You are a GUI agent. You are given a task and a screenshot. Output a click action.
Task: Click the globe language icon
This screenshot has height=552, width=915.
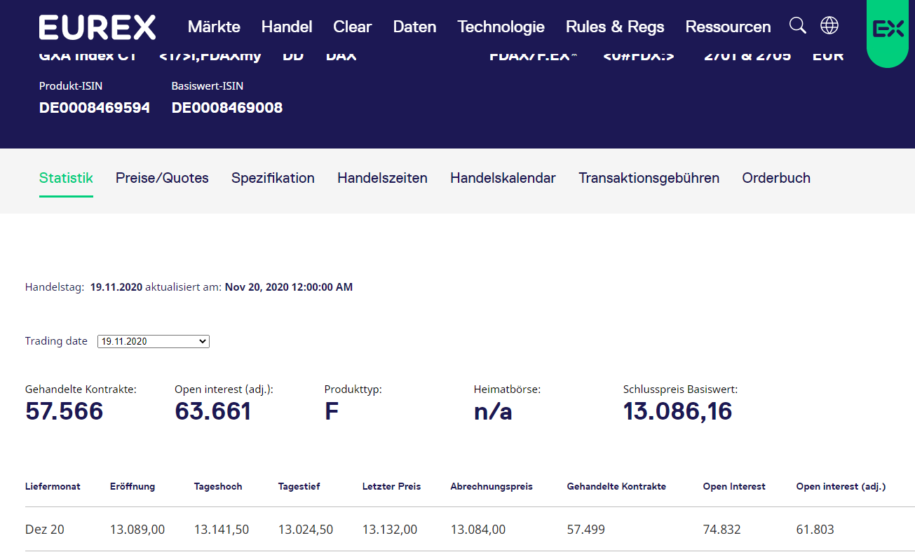click(829, 26)
